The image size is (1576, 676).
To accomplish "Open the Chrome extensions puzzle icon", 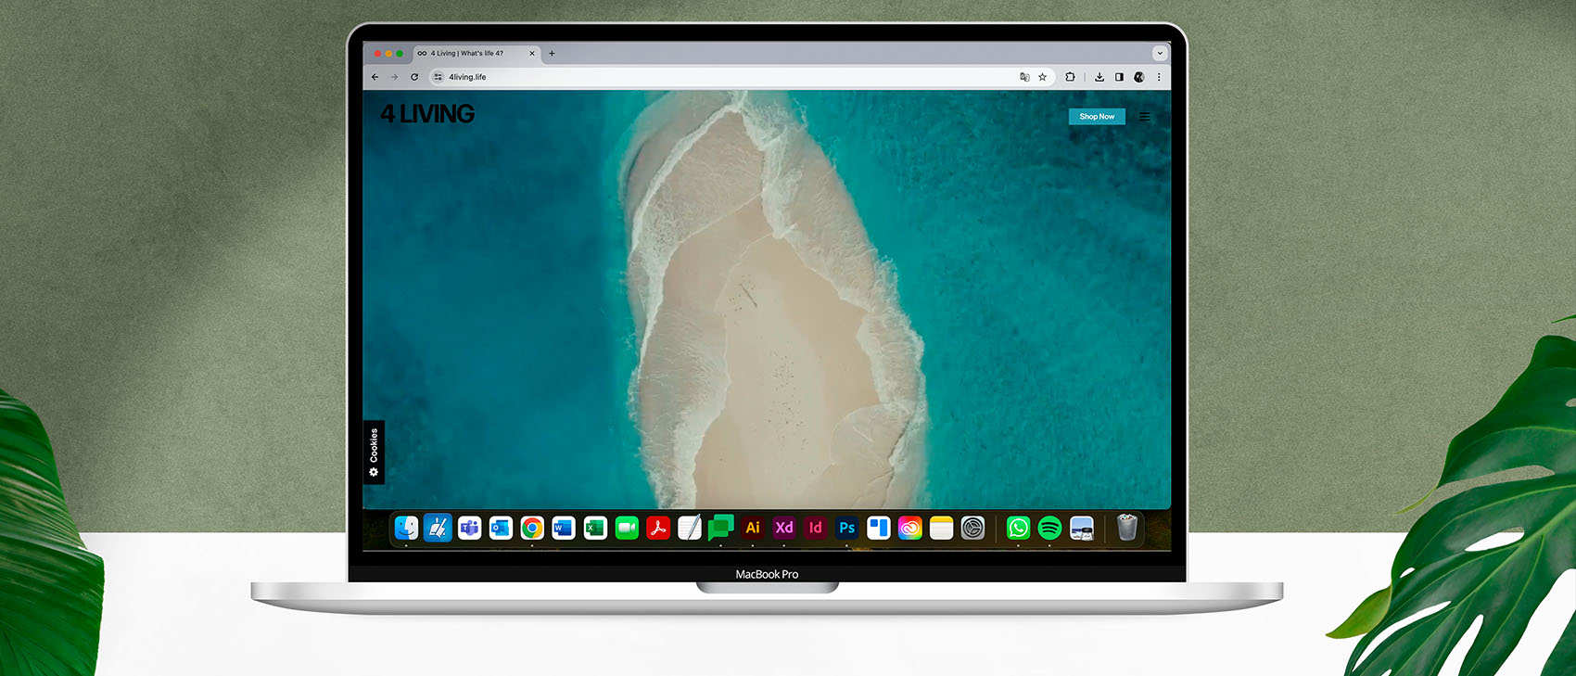I will click(x=1070, y=77).
